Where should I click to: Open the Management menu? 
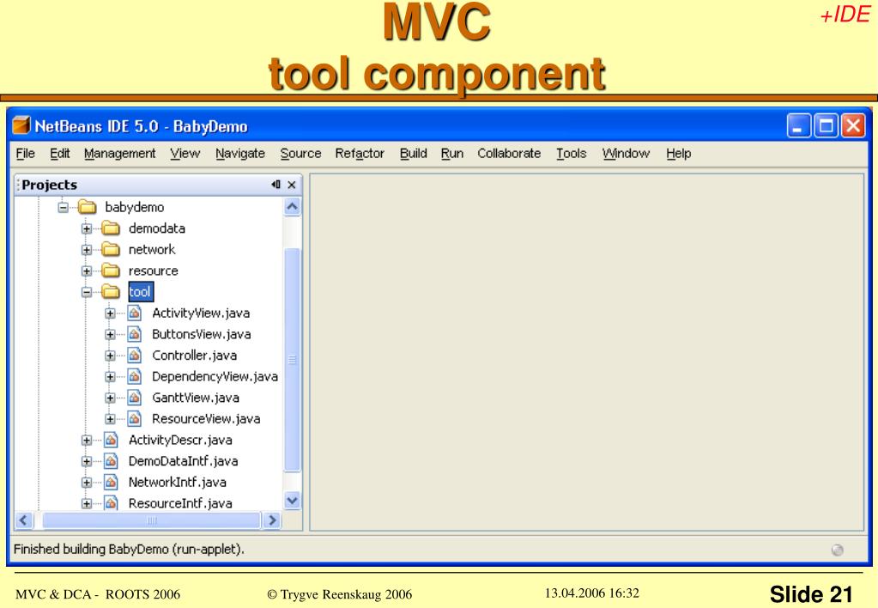click(x=120, y=154)
